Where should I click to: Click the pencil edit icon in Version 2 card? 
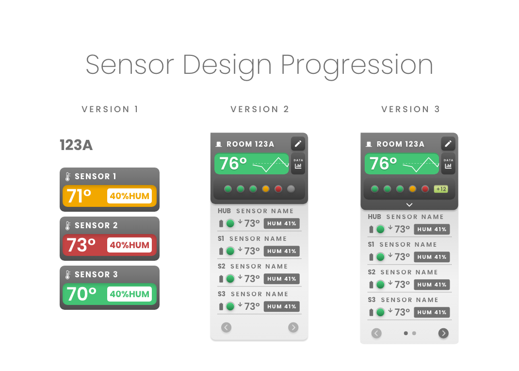click(298, 144)
